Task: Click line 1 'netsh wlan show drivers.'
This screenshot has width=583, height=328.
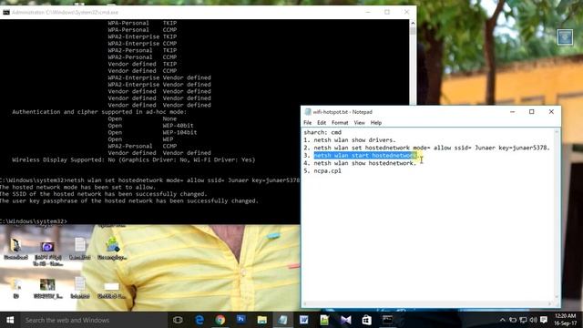Action: tap(350, 140)
